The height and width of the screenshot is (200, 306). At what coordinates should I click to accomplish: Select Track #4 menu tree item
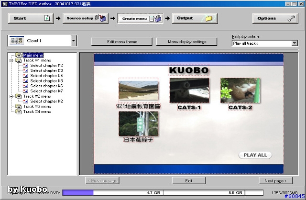tap(37, 111)
